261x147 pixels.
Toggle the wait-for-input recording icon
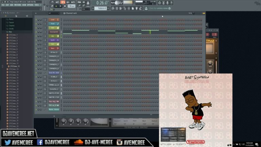tap(57, 2)
